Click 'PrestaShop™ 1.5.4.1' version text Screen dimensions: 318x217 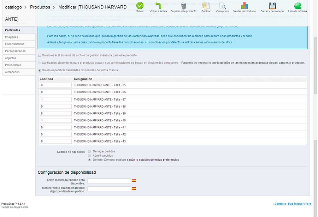pos(13,204)
